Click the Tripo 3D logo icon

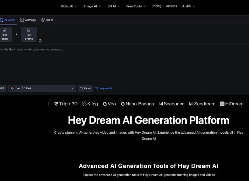pyautogui.click(x=56, y=104)
